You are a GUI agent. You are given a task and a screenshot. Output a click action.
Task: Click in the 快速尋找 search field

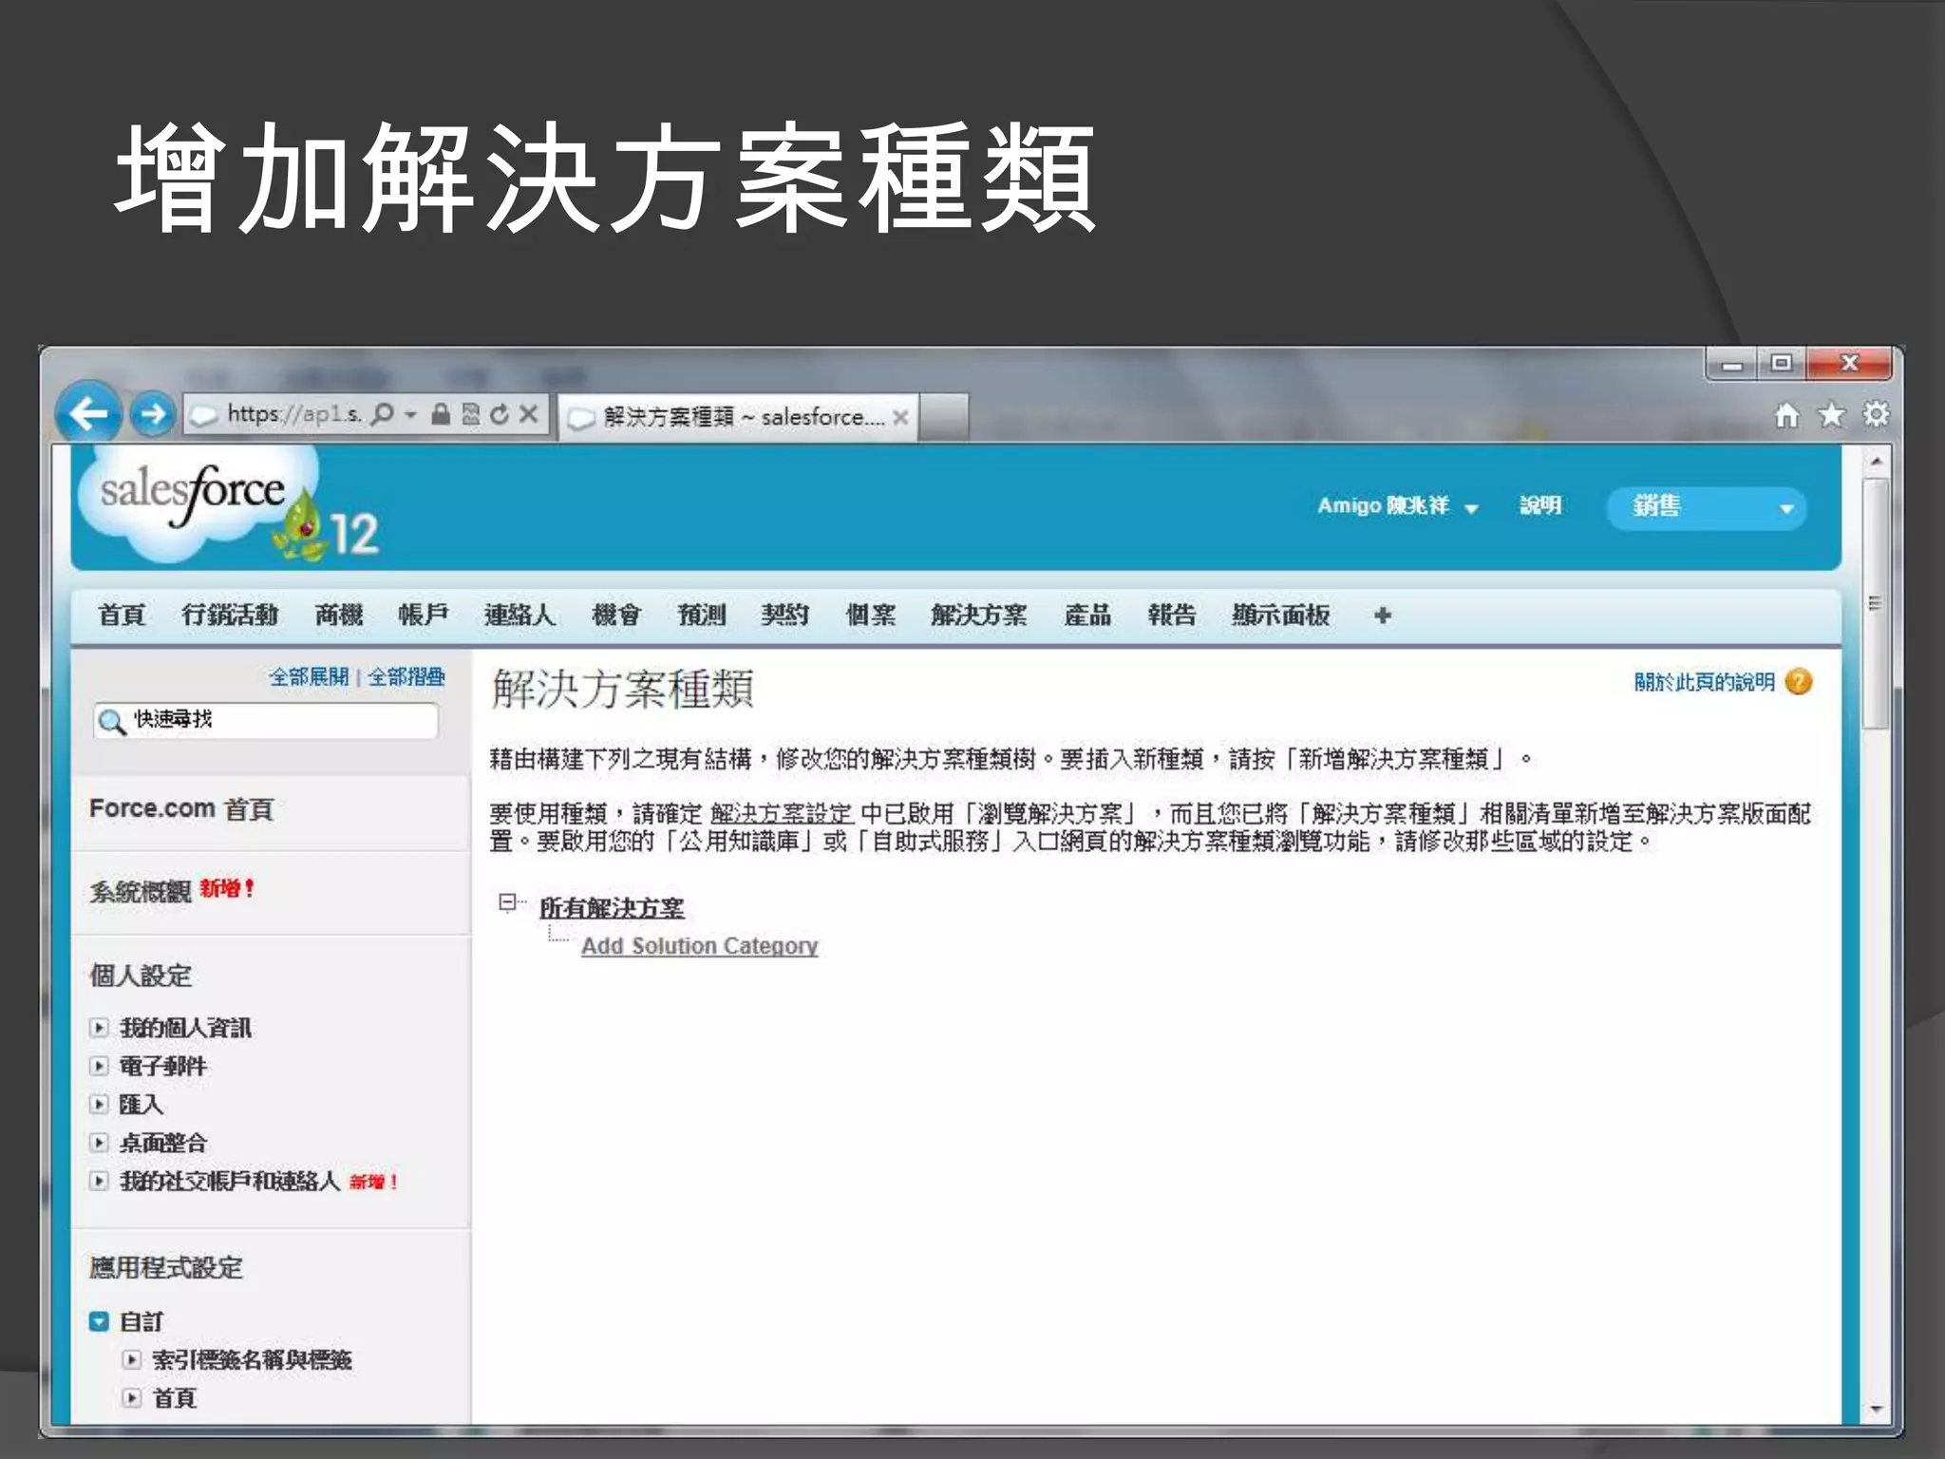tap(266, 721)
